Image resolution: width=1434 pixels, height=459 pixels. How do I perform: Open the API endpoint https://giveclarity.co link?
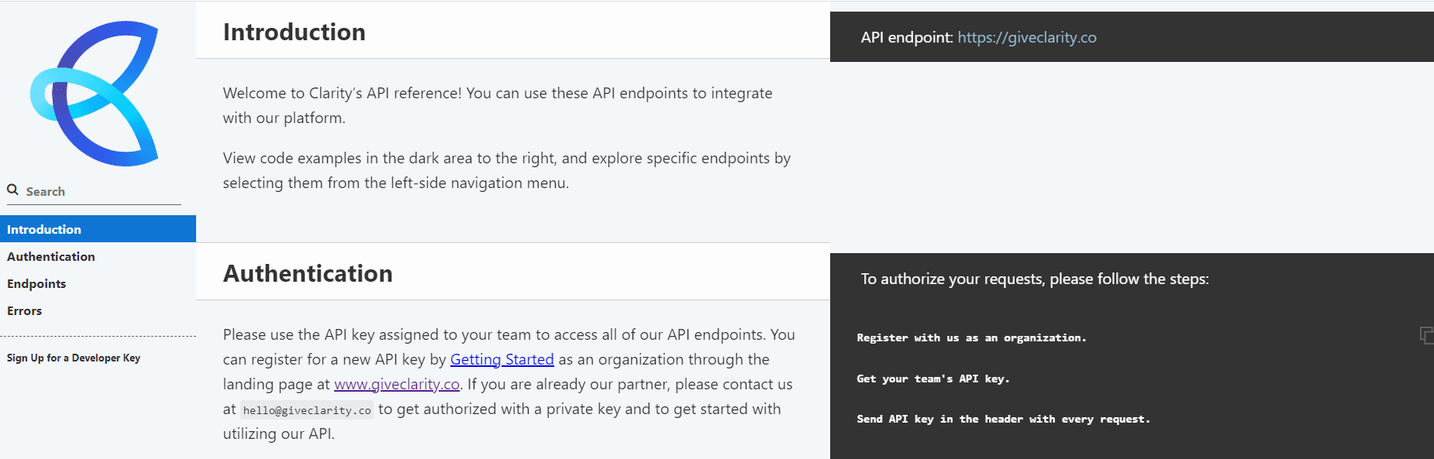pos(1026,37)
